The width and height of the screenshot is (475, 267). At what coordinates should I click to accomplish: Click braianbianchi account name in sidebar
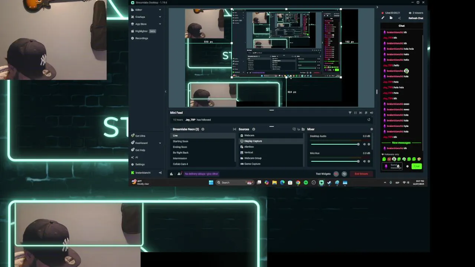(x=143, y=172)
